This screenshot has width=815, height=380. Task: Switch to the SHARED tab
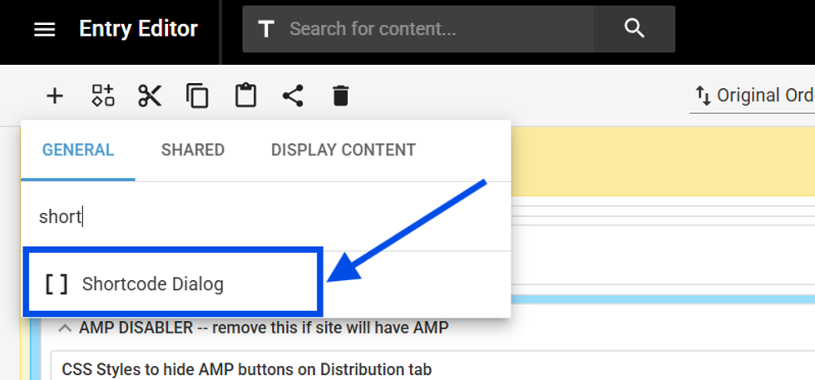point(193,151)
